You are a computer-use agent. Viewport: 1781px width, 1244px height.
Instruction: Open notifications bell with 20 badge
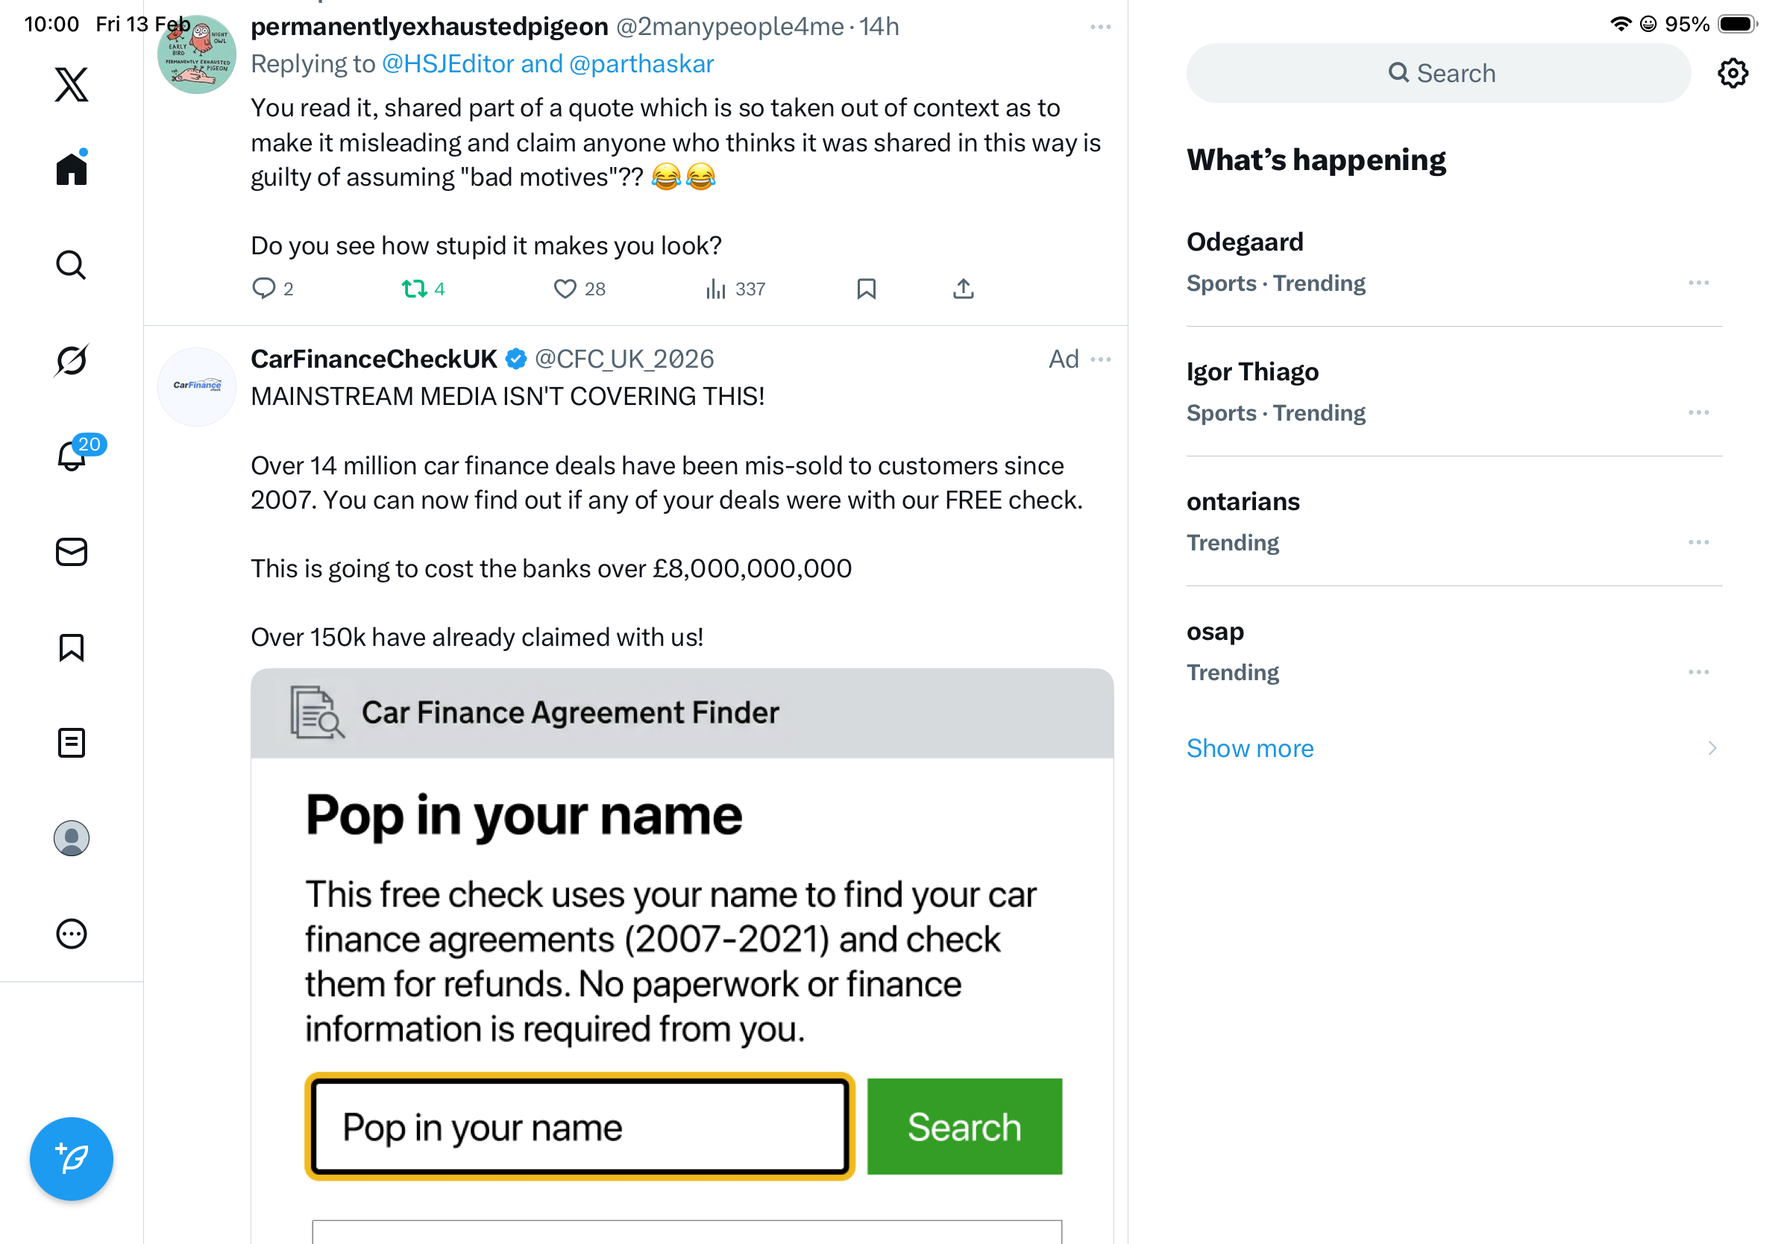72,456
